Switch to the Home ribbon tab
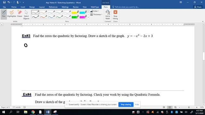 (14, 7)
